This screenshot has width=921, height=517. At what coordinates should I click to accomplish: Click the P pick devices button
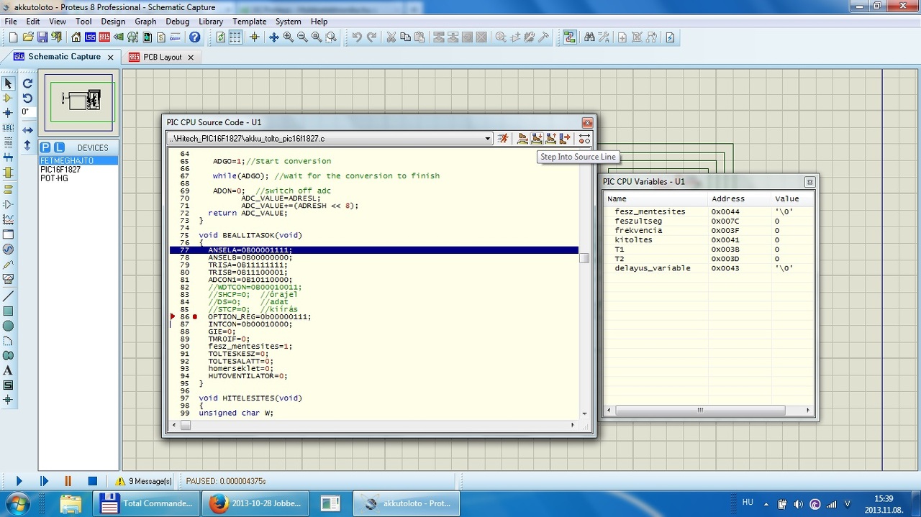(x=45, y=147)
